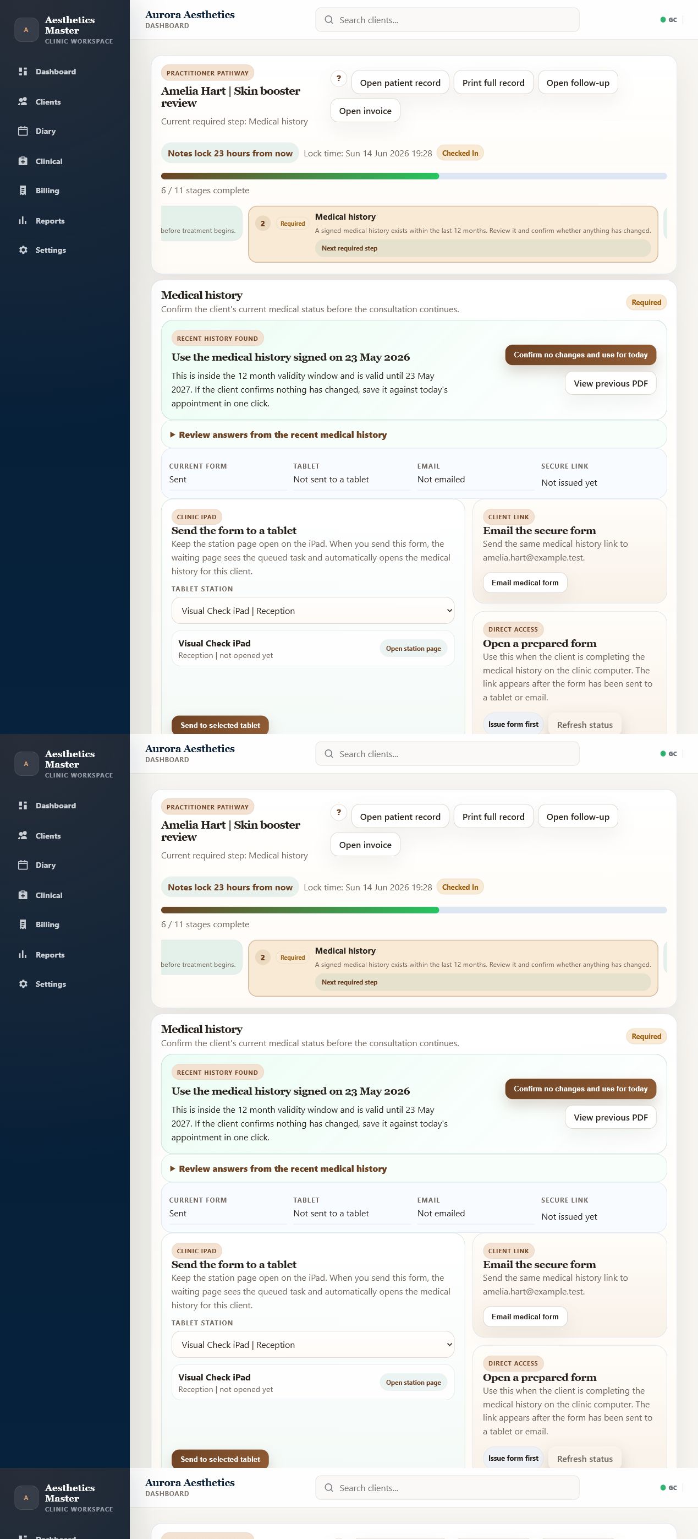Image resolution: width=698 pixels, height=1539 pixels.
Task: Click second copy's 'Print full record' button
Action: tap(493, 816)
